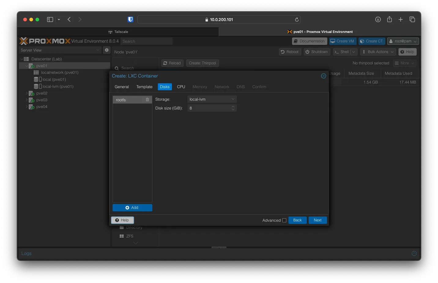Select the rootfs disk entry
Screen dimensions: 438x283
132,100
